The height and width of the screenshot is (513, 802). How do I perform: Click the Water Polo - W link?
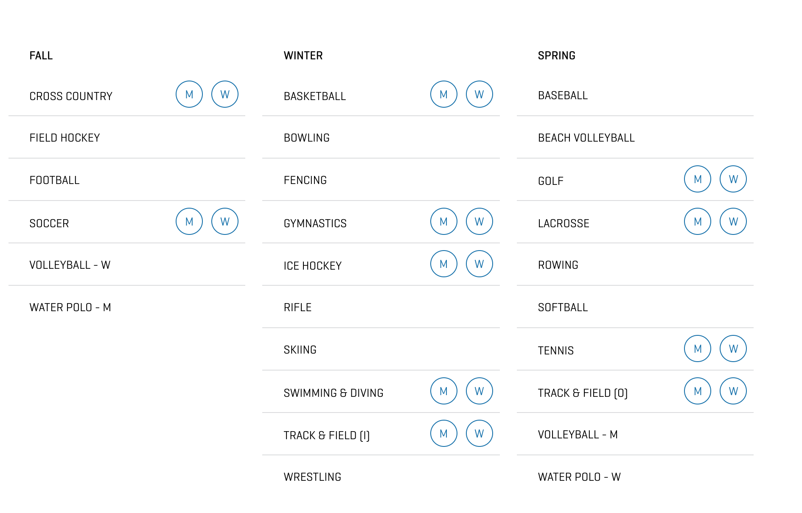579,477
